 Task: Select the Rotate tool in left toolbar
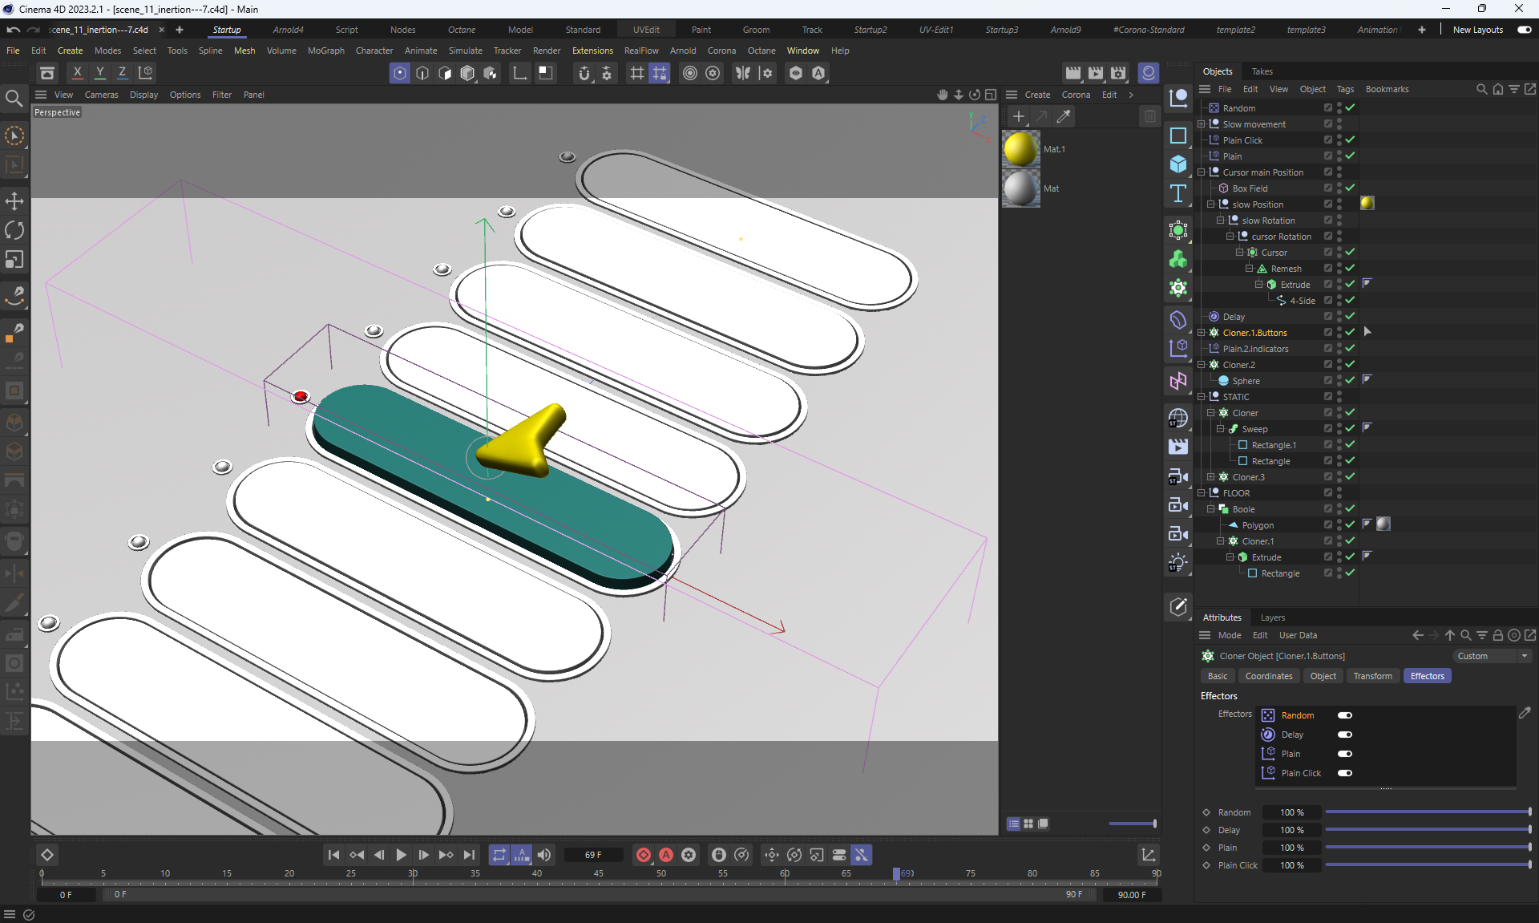click(x=14, y=231)
